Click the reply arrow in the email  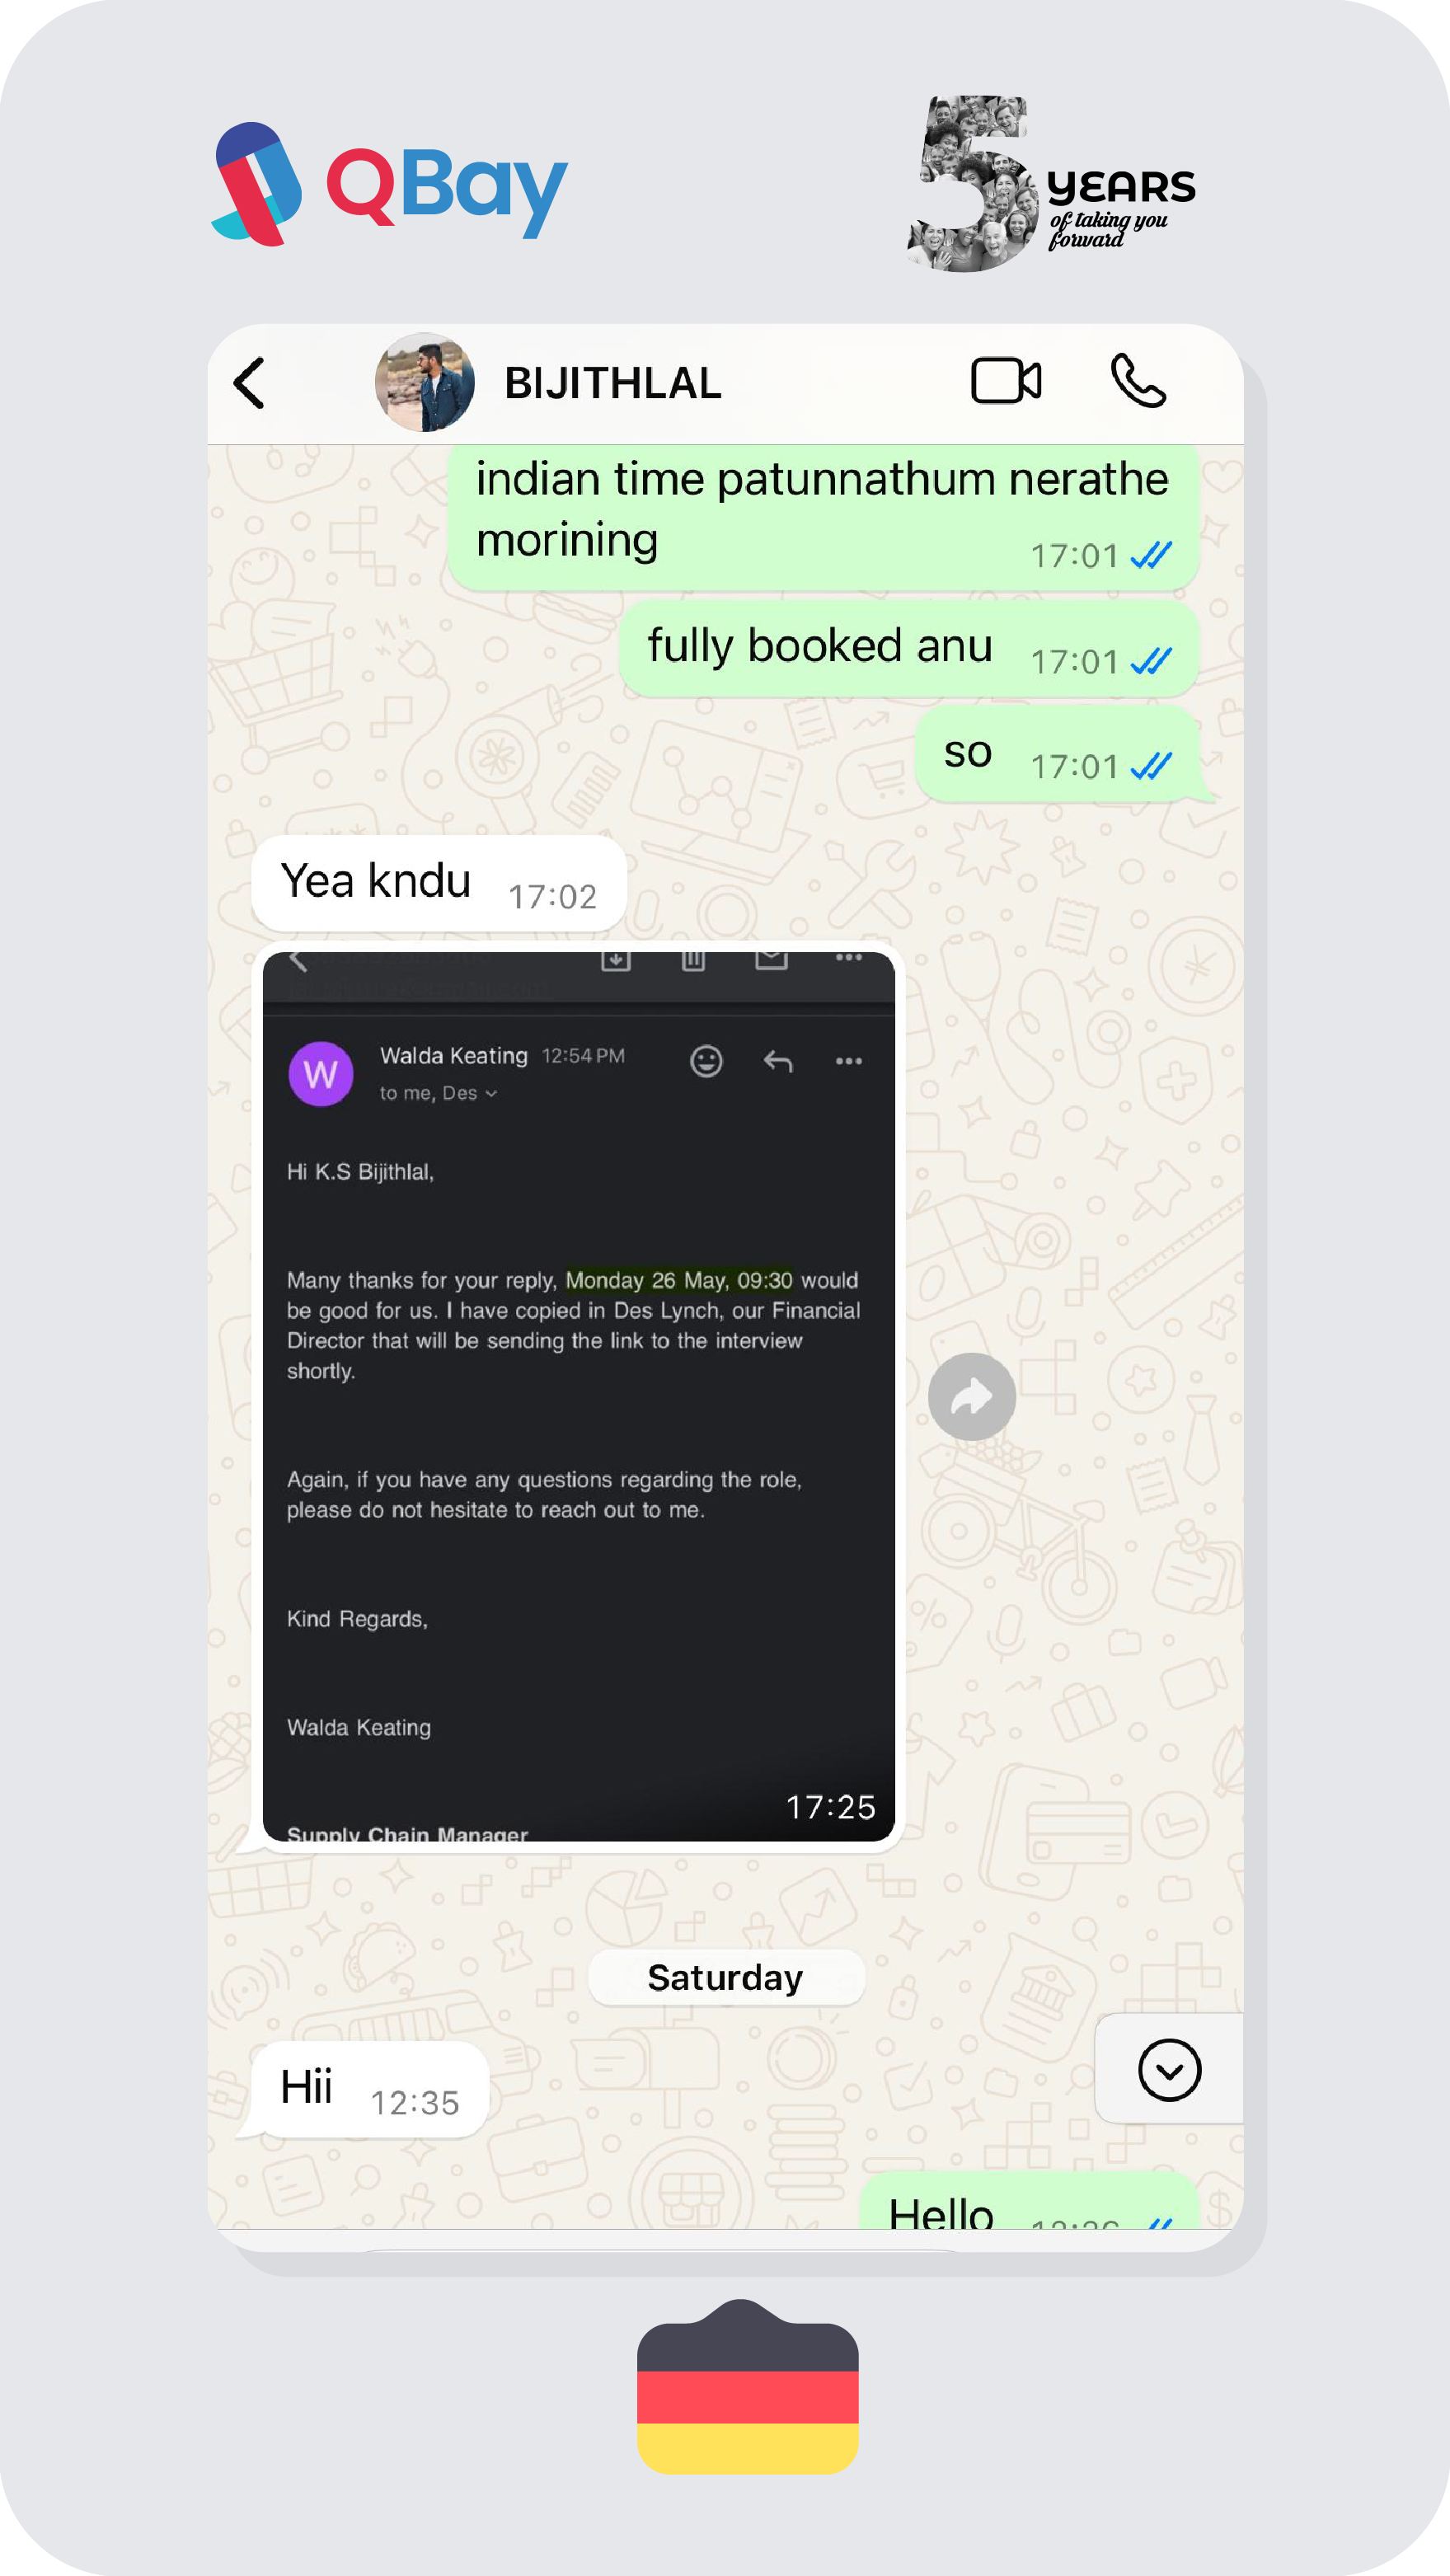click(x=778, y=1061)
